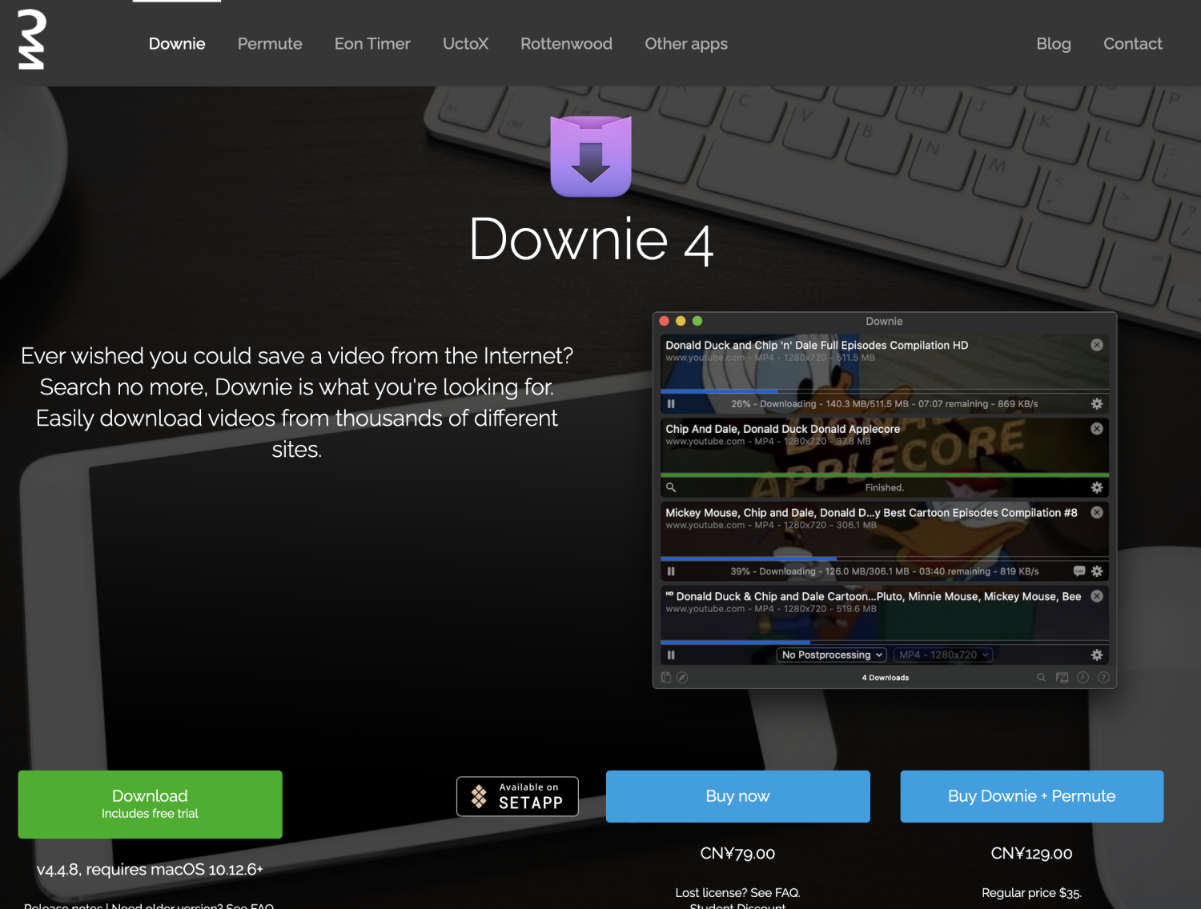Open the MP4 - 1280x720 format dropdown
Image resolution: width=1201 pixels, height=909 pixels.
click(943, 655)
